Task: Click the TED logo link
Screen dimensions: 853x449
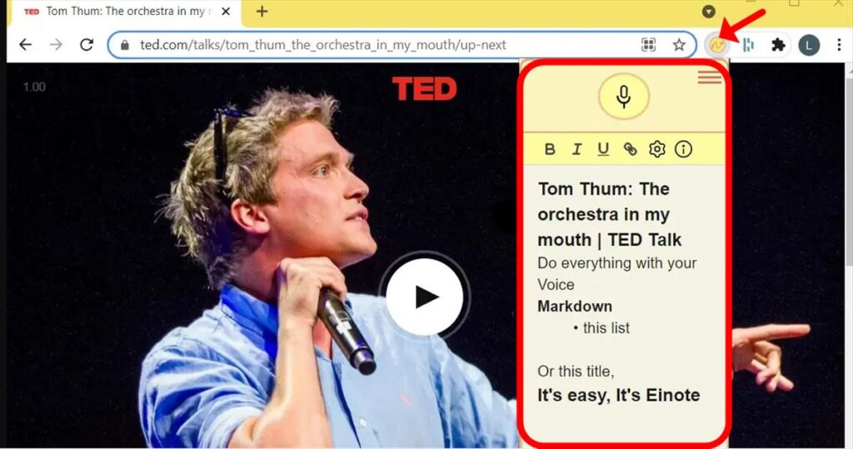Action: 424,88
